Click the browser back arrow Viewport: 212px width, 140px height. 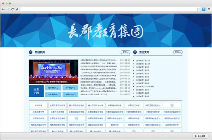coord(4,9)
